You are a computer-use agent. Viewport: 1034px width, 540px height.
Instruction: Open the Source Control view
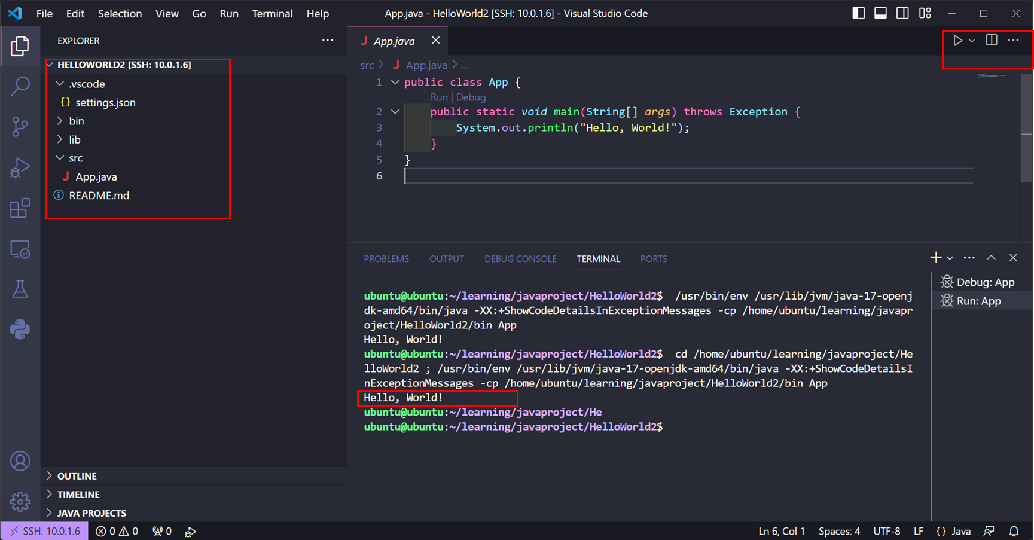click(20, 126)
